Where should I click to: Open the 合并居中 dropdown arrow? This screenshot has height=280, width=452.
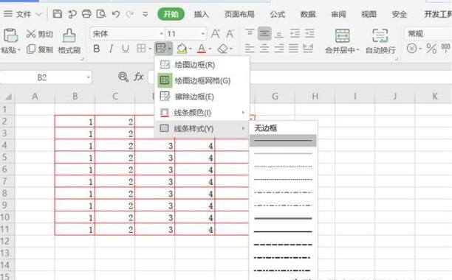pos(358,50)
